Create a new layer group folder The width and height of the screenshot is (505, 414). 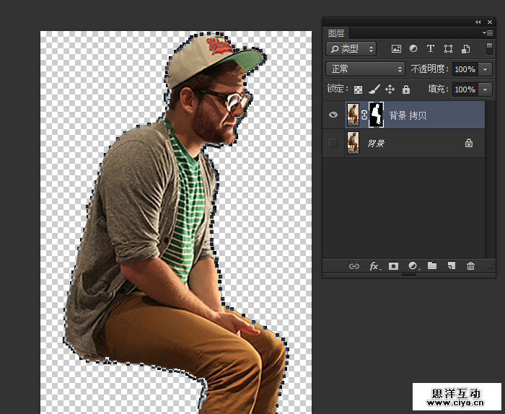432,266
